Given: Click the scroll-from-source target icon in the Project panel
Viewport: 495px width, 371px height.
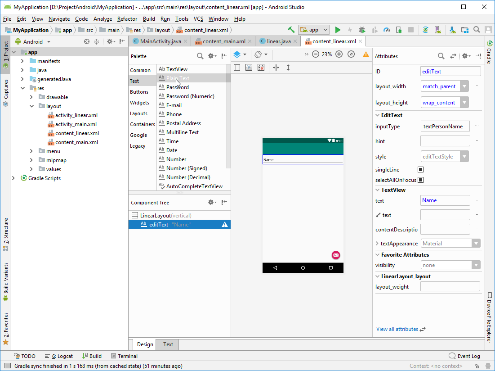Looking at the screenshot, I should point(87,41).
